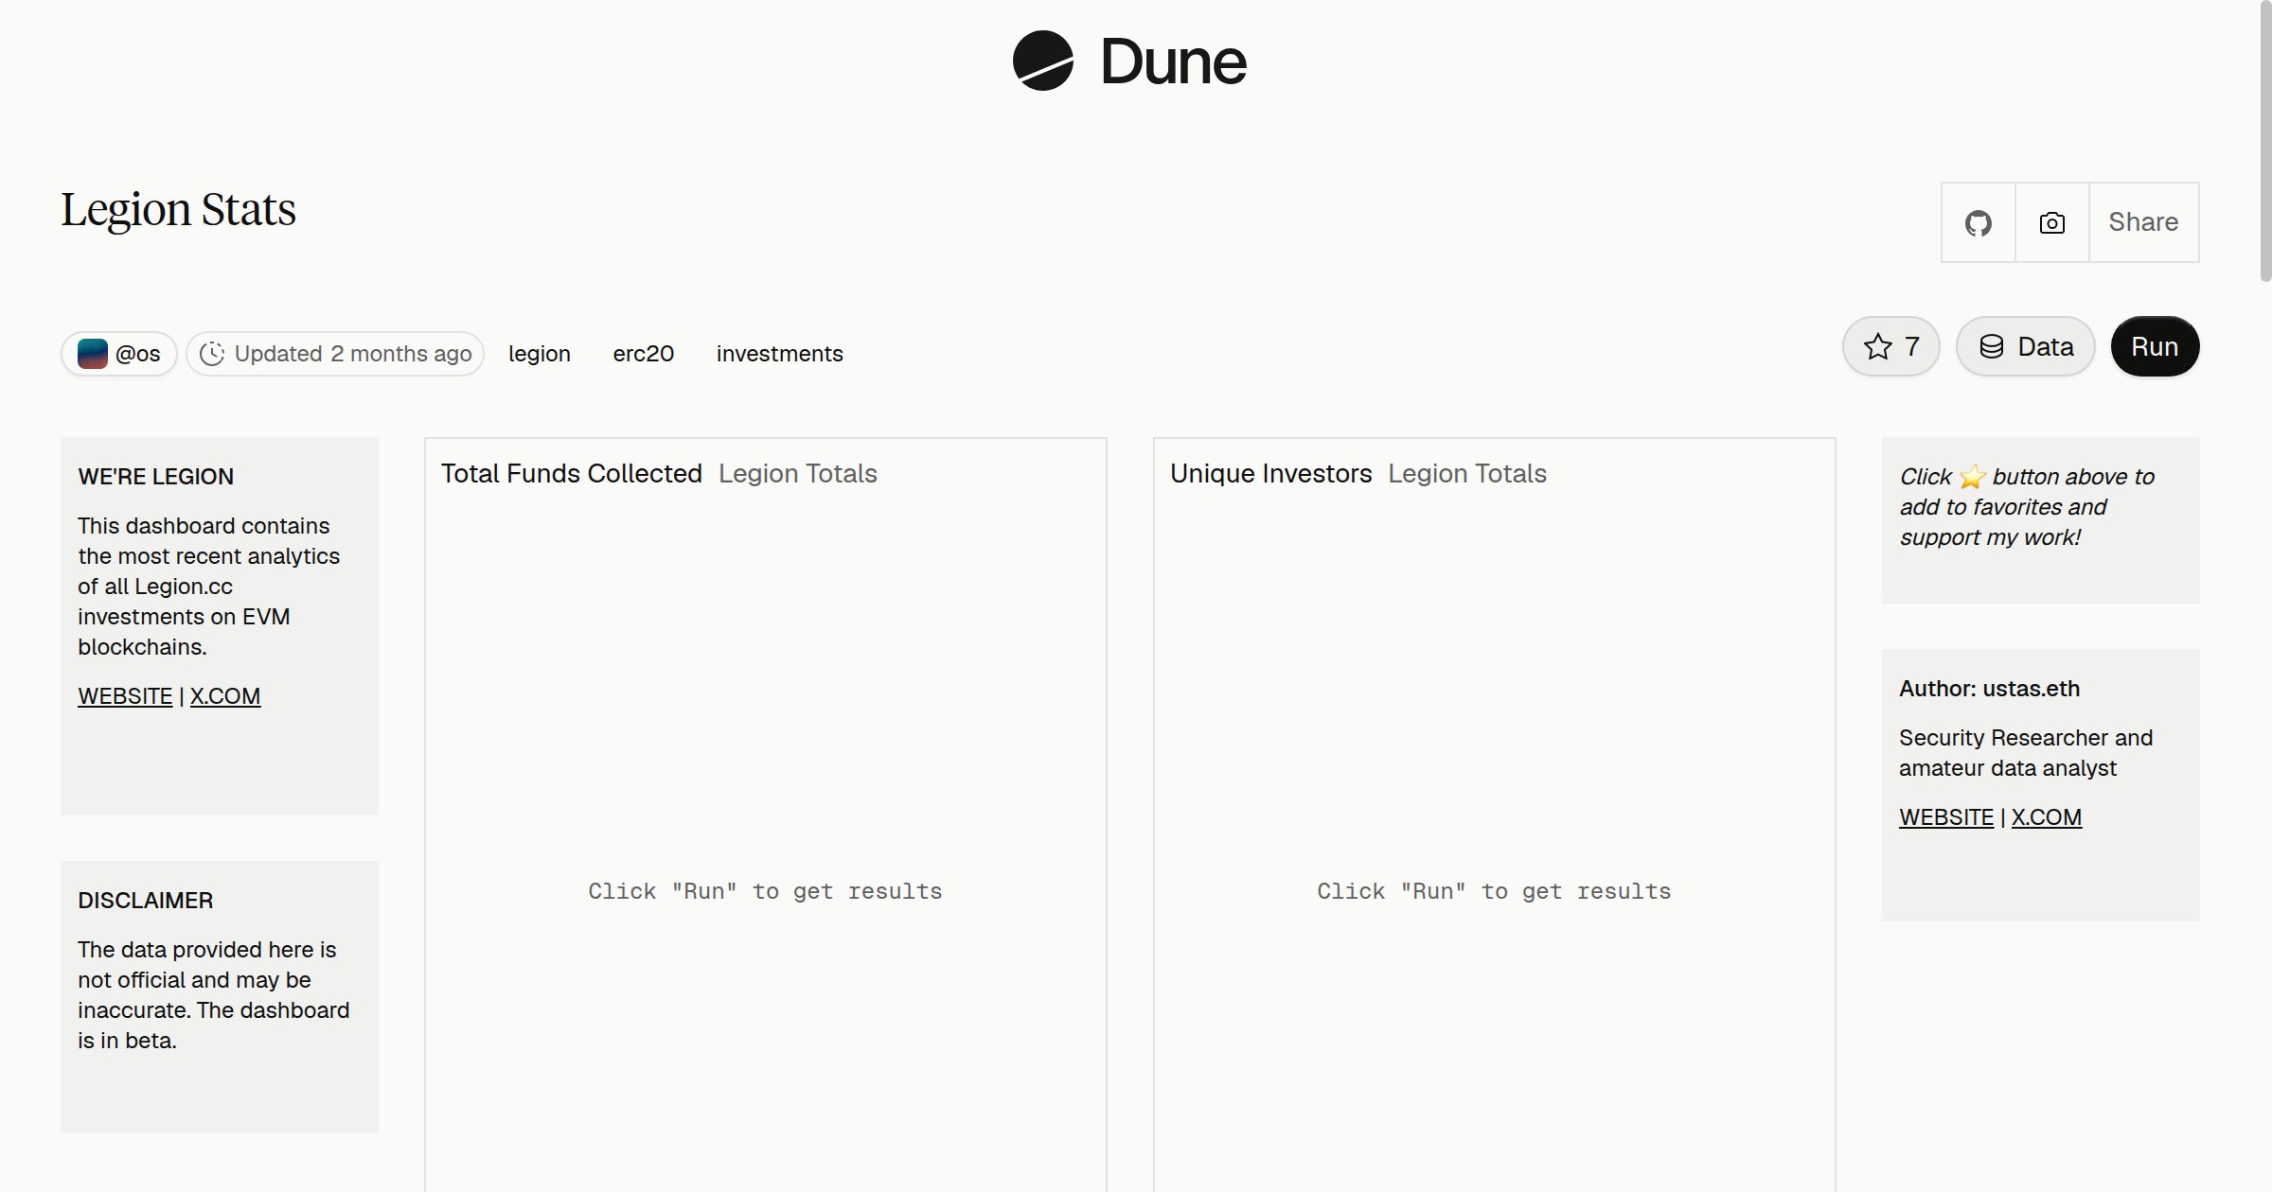Viewport: 2272px width, 1192px height.
Task: Click the WE'RE LEGION heading
Action: click(156, 477)
